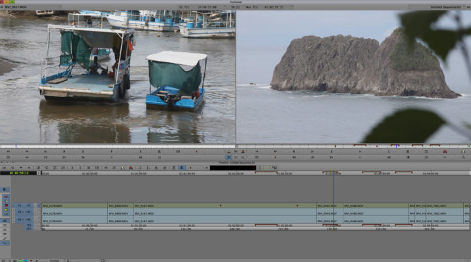Toggle the red Overwrite Trim tool in Smart Tool

[x=7, y=205]
